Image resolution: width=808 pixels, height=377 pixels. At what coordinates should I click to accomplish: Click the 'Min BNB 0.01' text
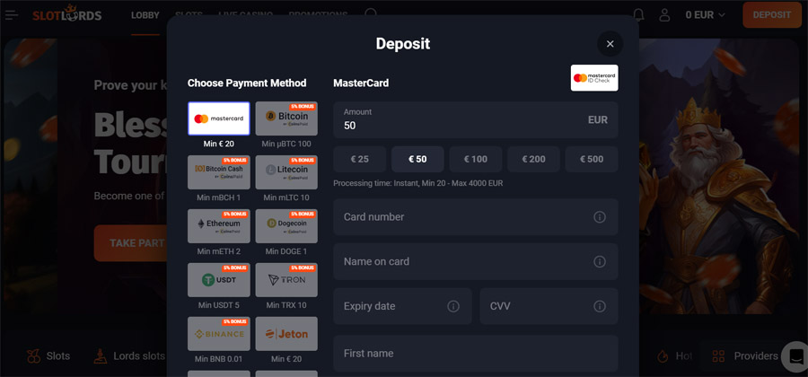[219, 359]
